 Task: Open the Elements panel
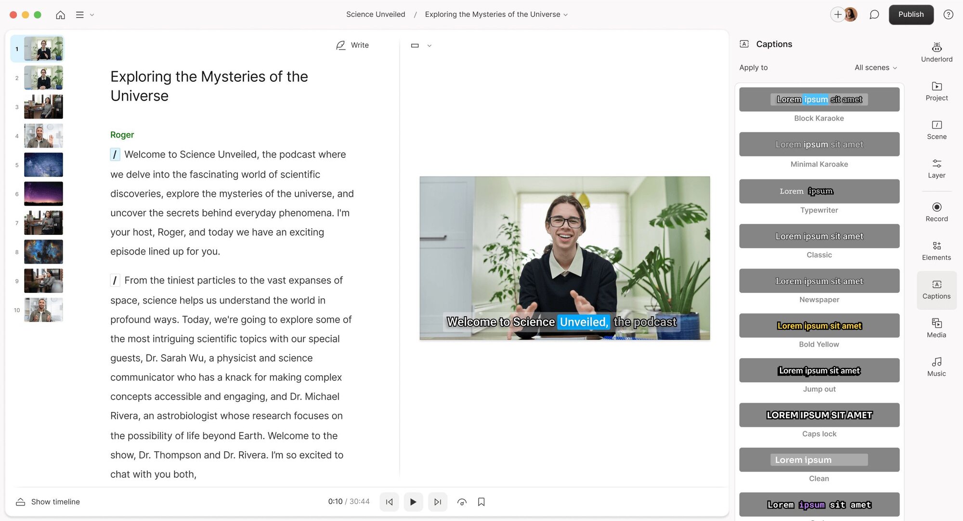tap(936, 250)
